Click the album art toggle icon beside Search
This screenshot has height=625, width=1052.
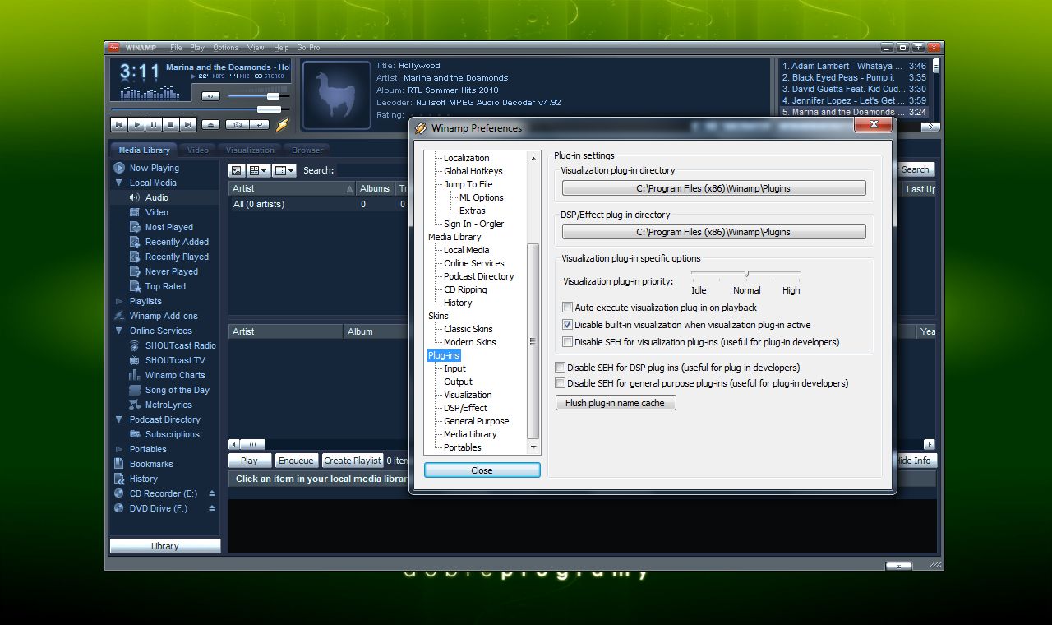pos(237,170)
